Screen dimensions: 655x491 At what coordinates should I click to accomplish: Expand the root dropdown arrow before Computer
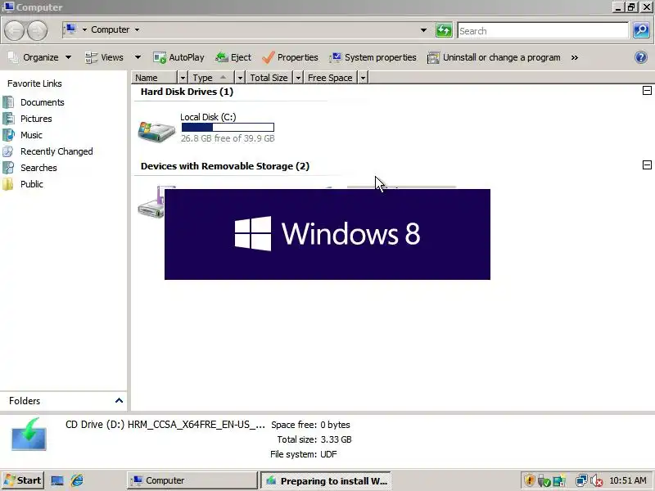(84, 29)
